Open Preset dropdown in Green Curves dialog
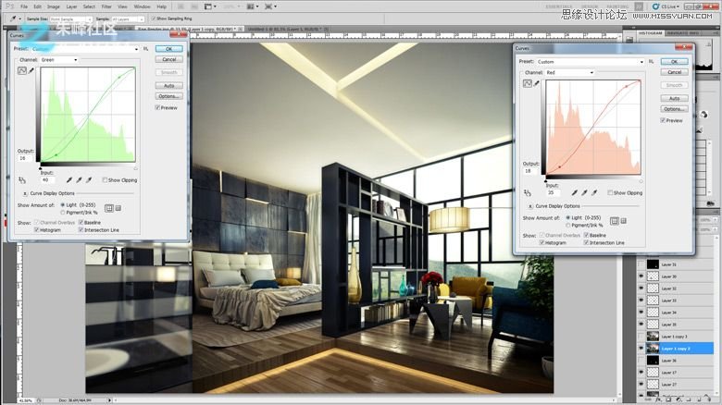This screenshot has width=722, height=405. [x=85, y=48]
